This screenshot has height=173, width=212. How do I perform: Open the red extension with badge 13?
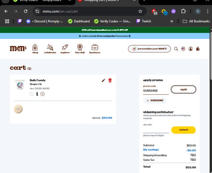tap(154, 12)
